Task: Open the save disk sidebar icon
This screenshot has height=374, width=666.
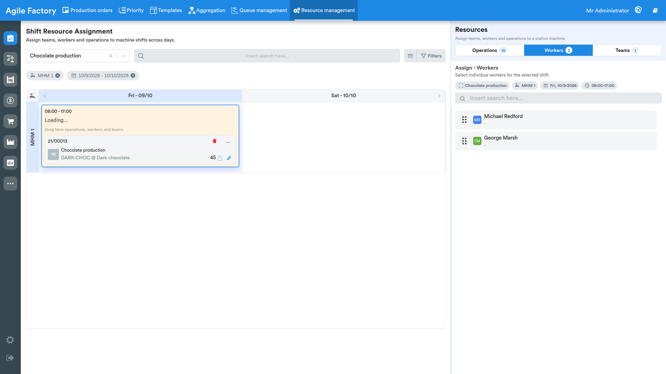Action: pos(10,80)
